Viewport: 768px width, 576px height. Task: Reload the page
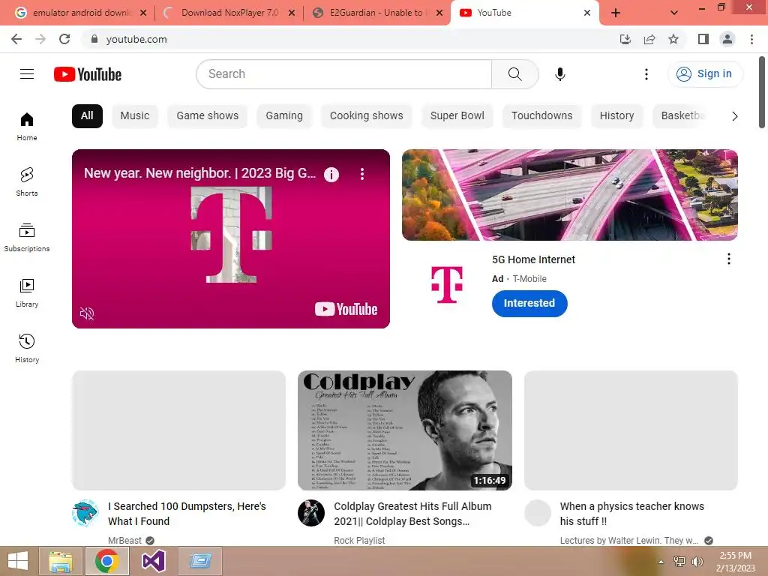(x=64, y=39)
